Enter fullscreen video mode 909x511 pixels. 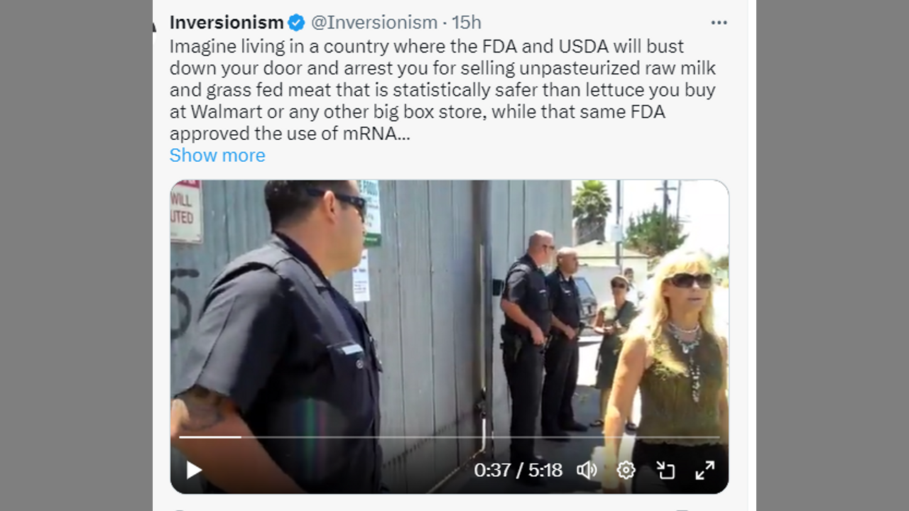click(x=704, y=470)
